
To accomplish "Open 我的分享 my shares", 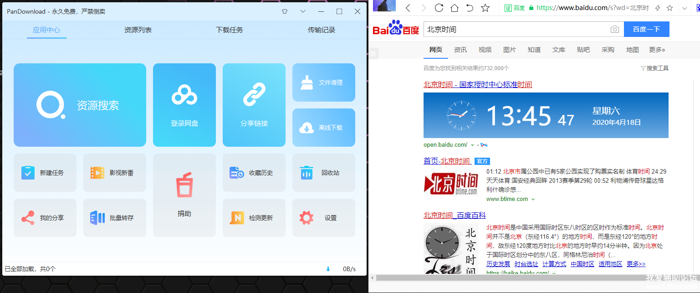I will 45,218.
